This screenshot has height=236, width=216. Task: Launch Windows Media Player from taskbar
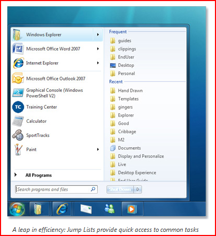[x=132, y=209]
